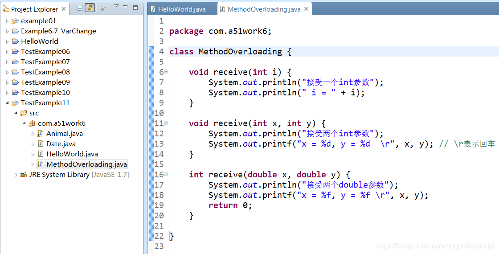Screen dimensions: 499x254
Task: Click the HelloWorld project folder icon
Action: coord(15,41)
